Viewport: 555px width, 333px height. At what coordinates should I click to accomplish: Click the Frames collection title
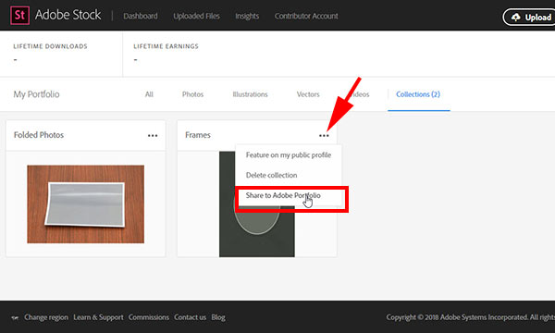198,135
